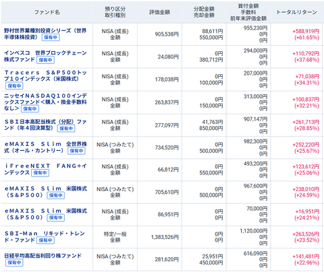Viewport: 324px width, 274px height.
Task: Click the (+37.68%) return percentage
Action: tap(306, 60)
